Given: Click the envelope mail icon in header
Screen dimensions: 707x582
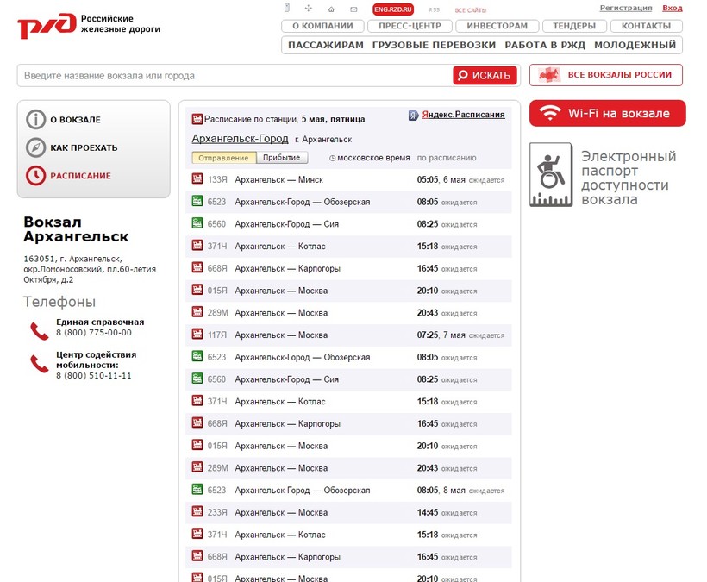Looking at the screenshot, I should pyautogui.click(x=353, y=9).
